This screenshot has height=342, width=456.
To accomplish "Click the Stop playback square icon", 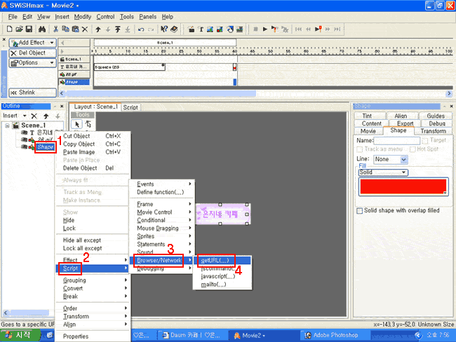I will (255, 29).
